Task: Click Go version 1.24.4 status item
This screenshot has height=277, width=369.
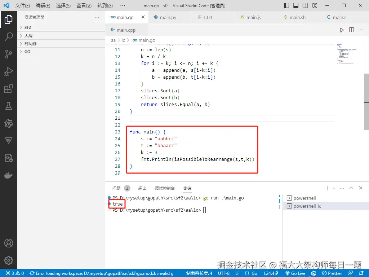Action: pyautogui.click(x=271, y=273)
